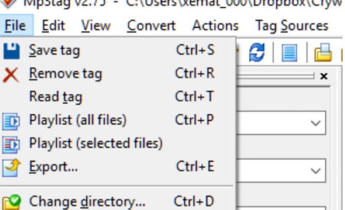This screenshot has height=210, width=345.
Task: Expand the upper tag panel dropdown
Action: click(x=315, y=123)
